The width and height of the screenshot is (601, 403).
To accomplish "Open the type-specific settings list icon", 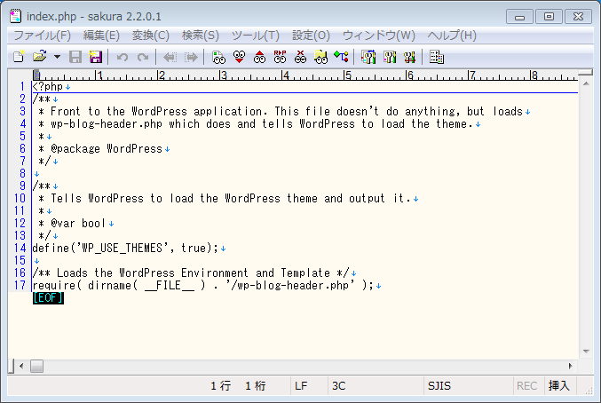I will tap(368, 57).
